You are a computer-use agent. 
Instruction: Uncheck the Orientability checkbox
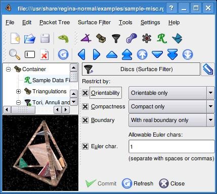(85, 93)
